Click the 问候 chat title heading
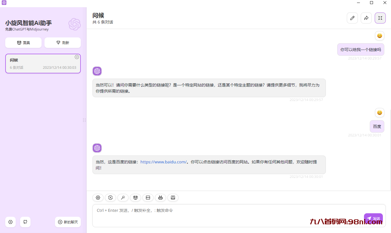 point(98,15)
